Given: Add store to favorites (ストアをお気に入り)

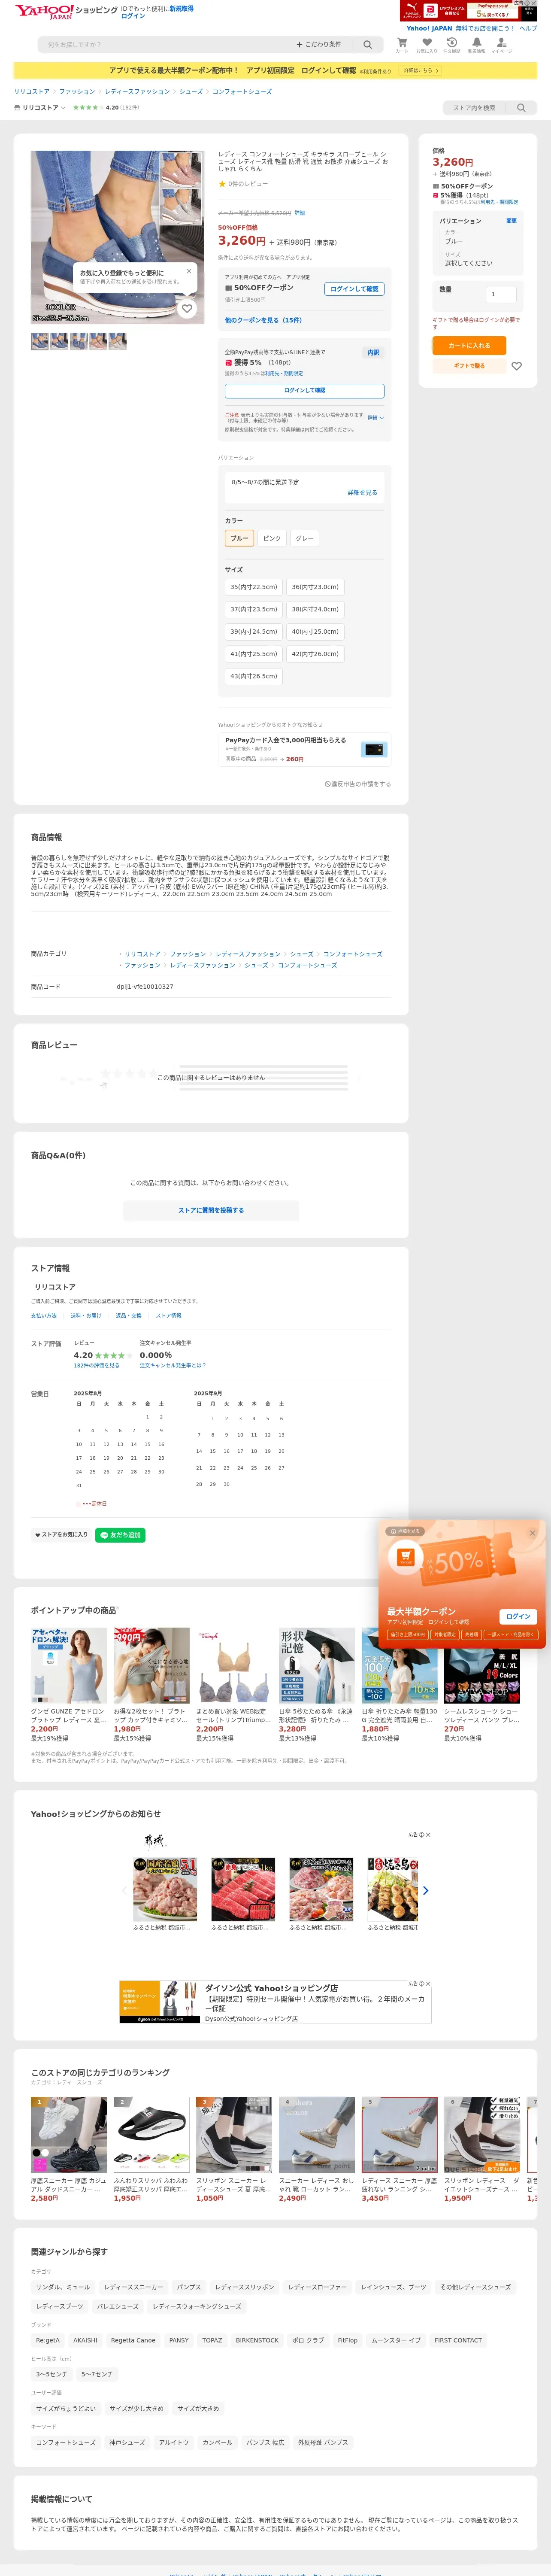Looking at the screenshot, I should 61,1534.
